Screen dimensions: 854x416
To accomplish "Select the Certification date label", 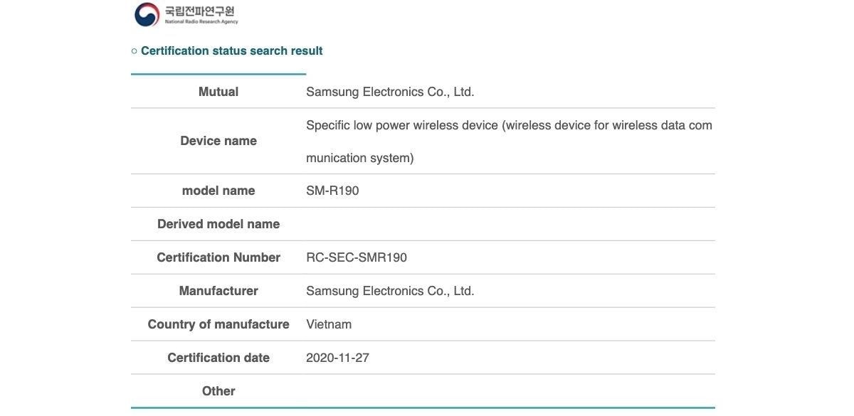I will (x=218, y=358).
